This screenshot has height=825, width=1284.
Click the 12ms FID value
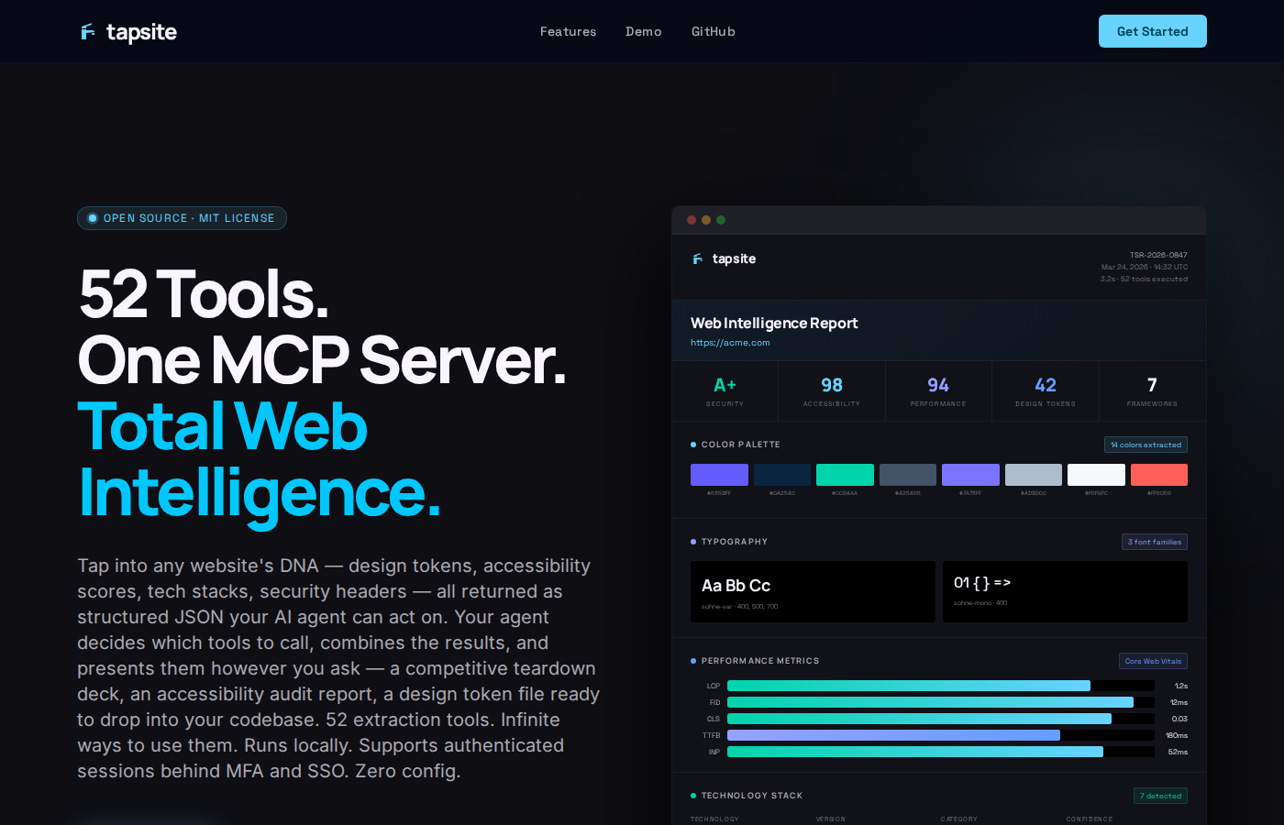[1179, 702]
